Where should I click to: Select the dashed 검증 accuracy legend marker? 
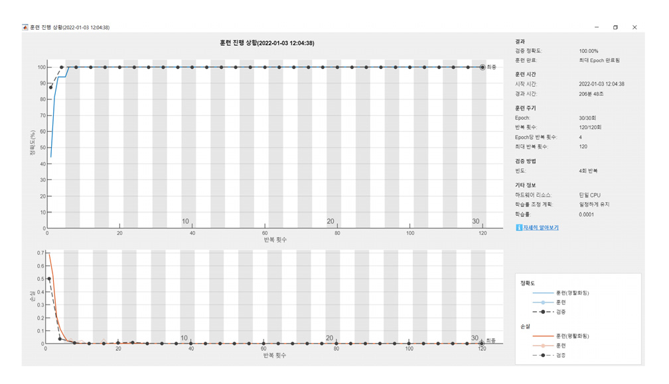pos(542,311)
